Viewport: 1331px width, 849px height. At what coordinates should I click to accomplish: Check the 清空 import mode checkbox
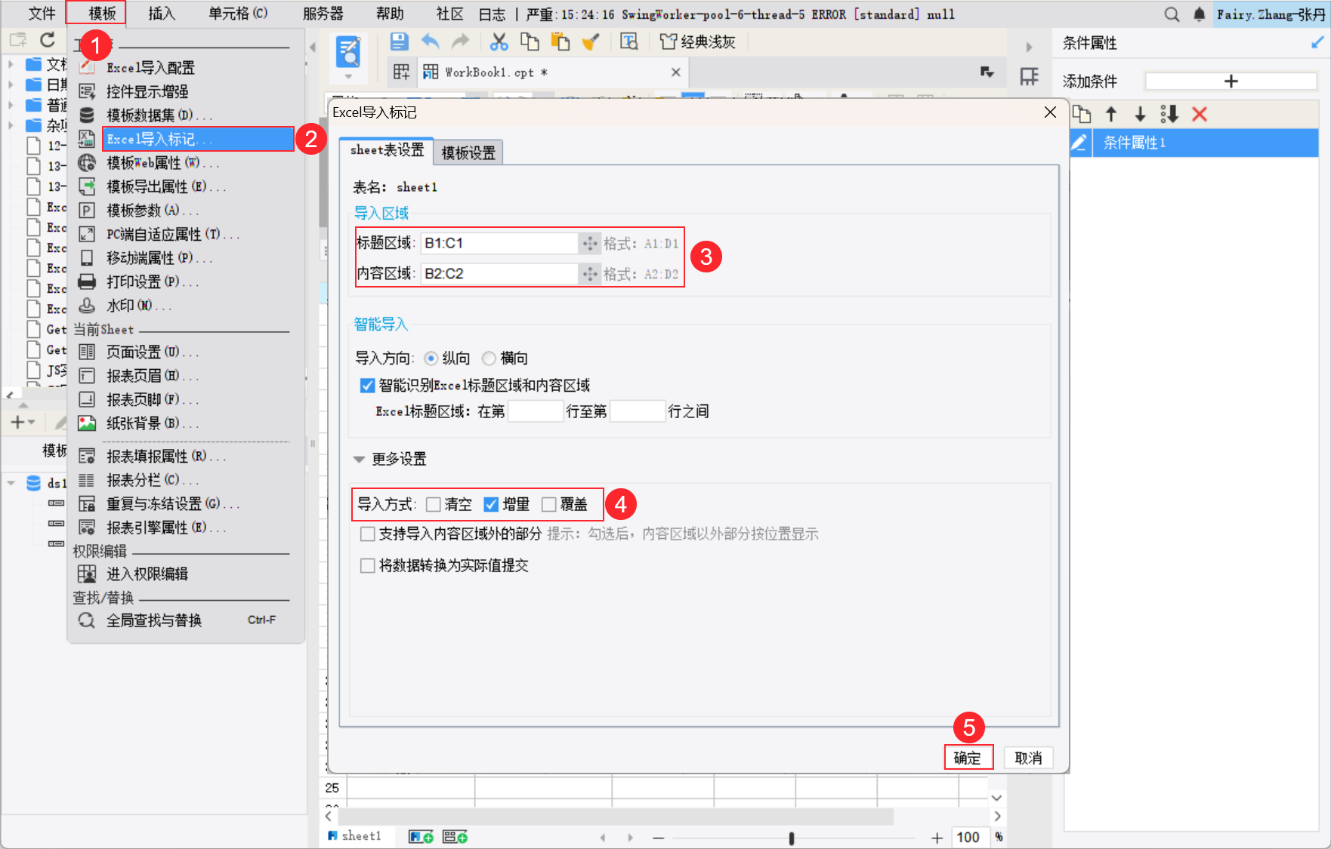[433, 504]
